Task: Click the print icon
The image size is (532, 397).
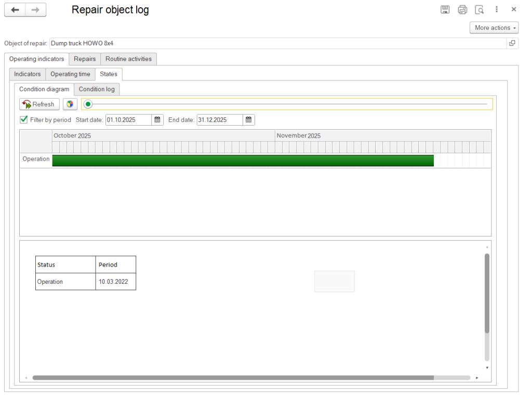Action: point(462,9)
